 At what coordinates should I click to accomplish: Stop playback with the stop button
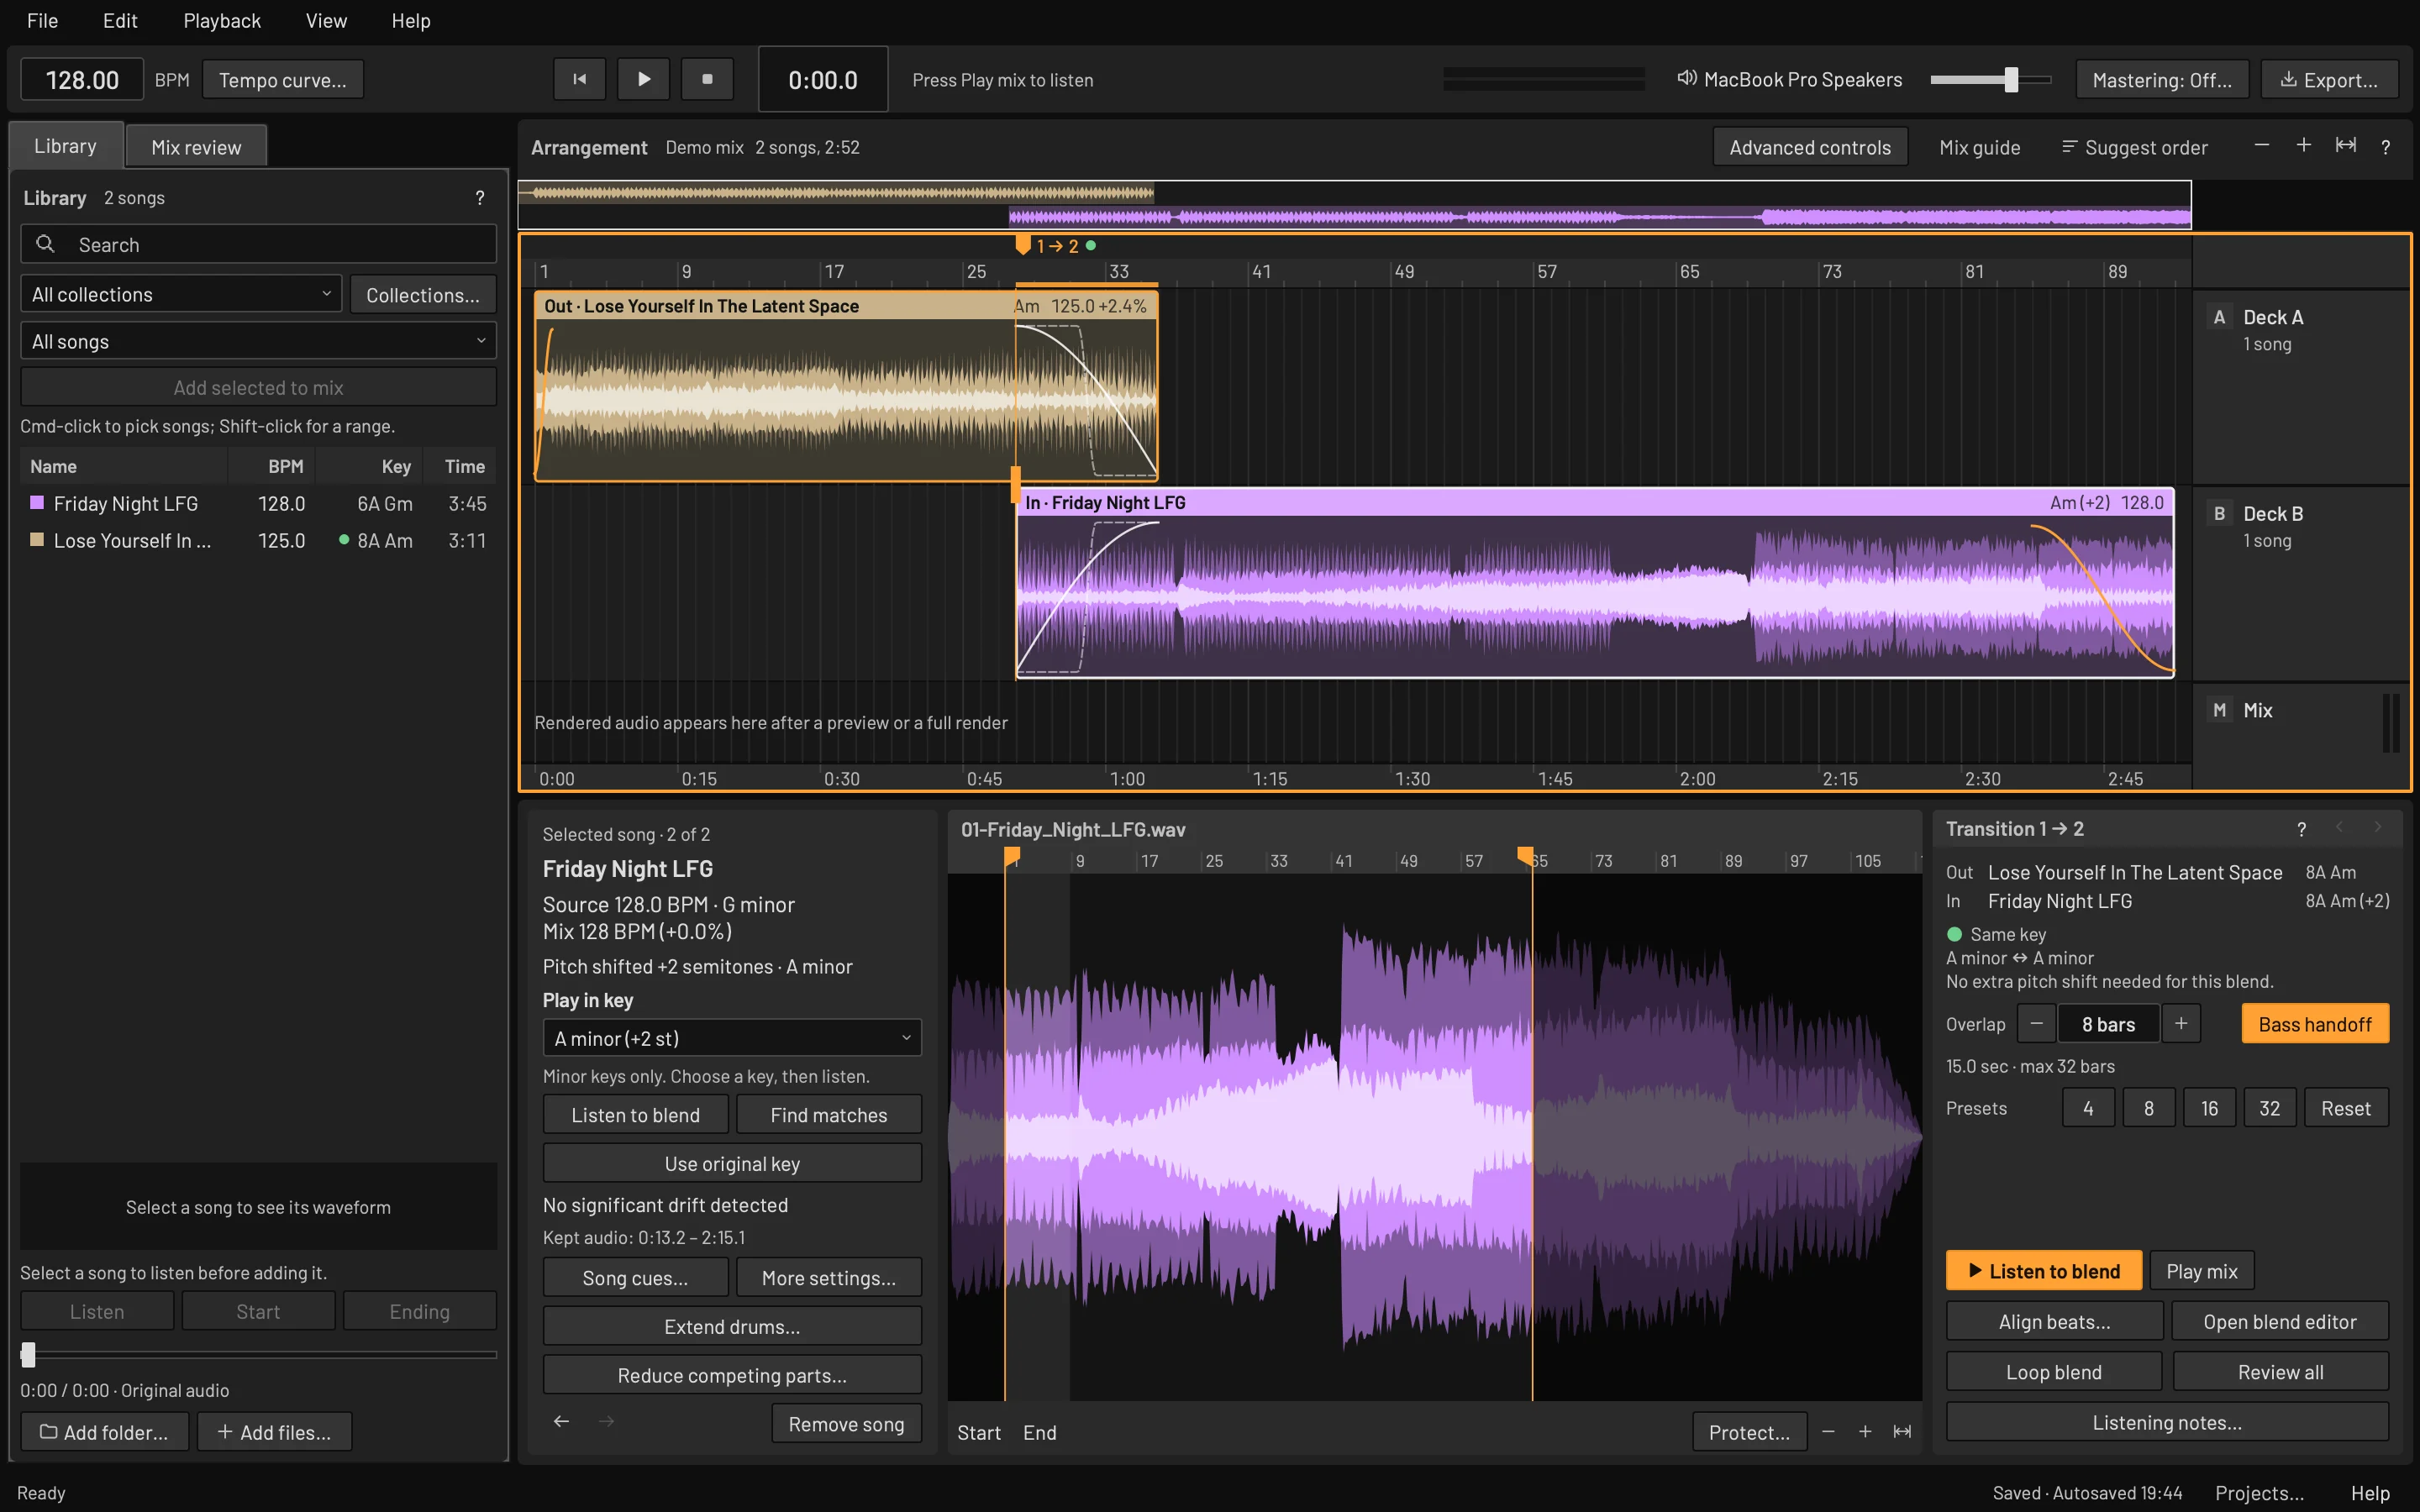click(707, 79)
